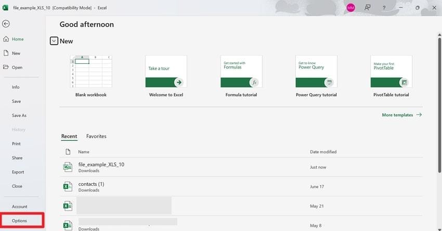The image size is (442, 231).
Task: Open the Account page
Action: click(x=21, y=207)
